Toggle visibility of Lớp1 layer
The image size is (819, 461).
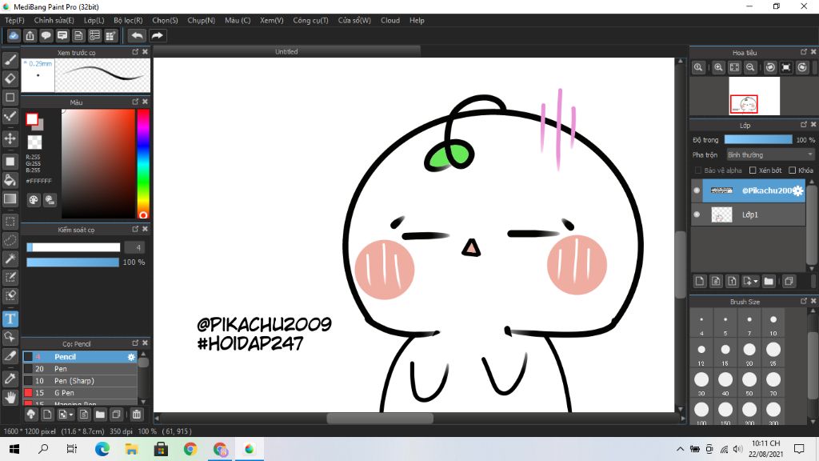(x=697, y=214)
